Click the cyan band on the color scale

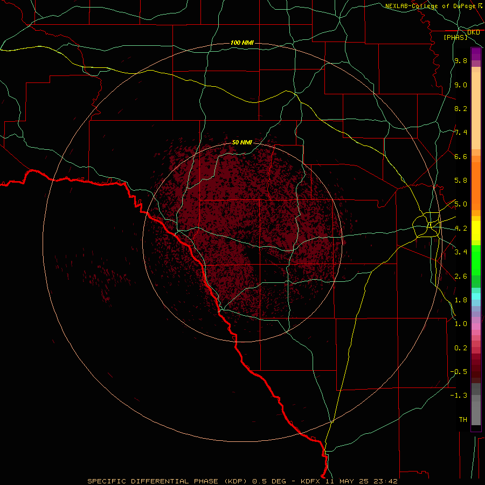476,296
